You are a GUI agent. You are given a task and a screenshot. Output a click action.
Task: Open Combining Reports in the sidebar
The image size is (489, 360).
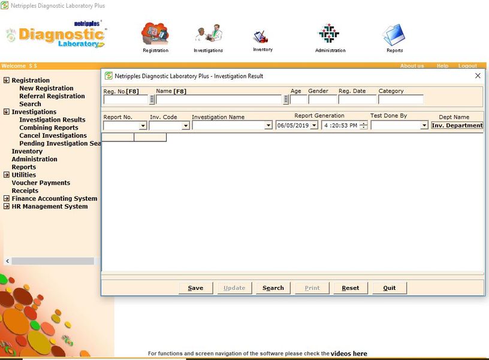click(49, 128)
